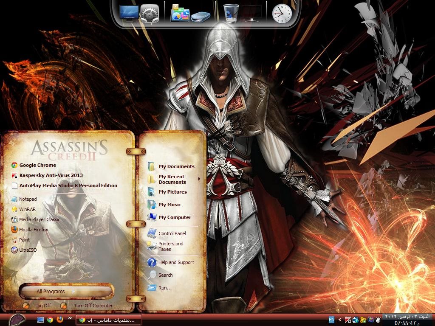435x326 pixels.
Task: Click the Kaspersky tray icon
Action: 347,320
